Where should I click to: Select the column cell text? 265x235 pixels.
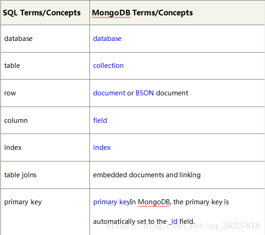[16, 121]
